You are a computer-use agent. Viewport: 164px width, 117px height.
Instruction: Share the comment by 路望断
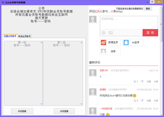(x=156, y=100)
